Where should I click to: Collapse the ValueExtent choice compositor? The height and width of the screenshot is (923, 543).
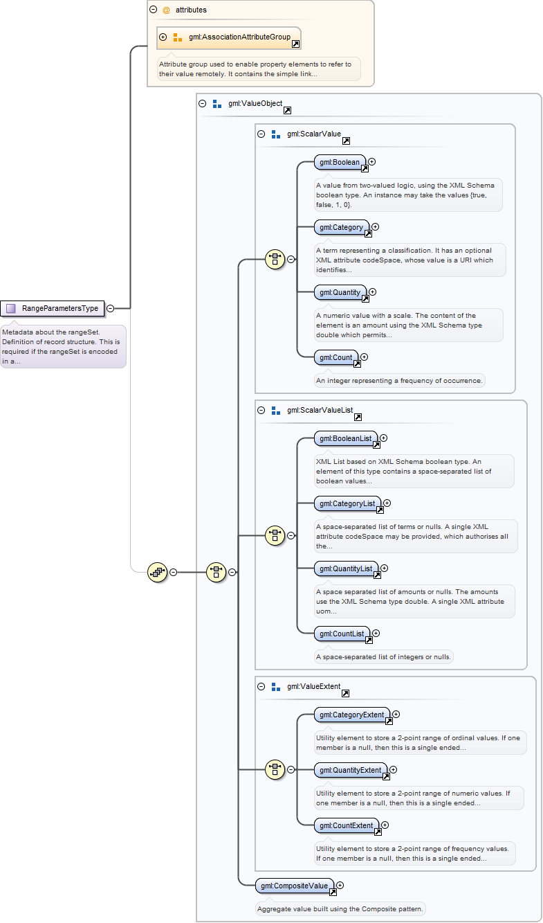click(x=291, y=769)
